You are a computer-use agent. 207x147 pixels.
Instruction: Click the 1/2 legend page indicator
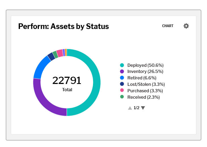point(136,108)
